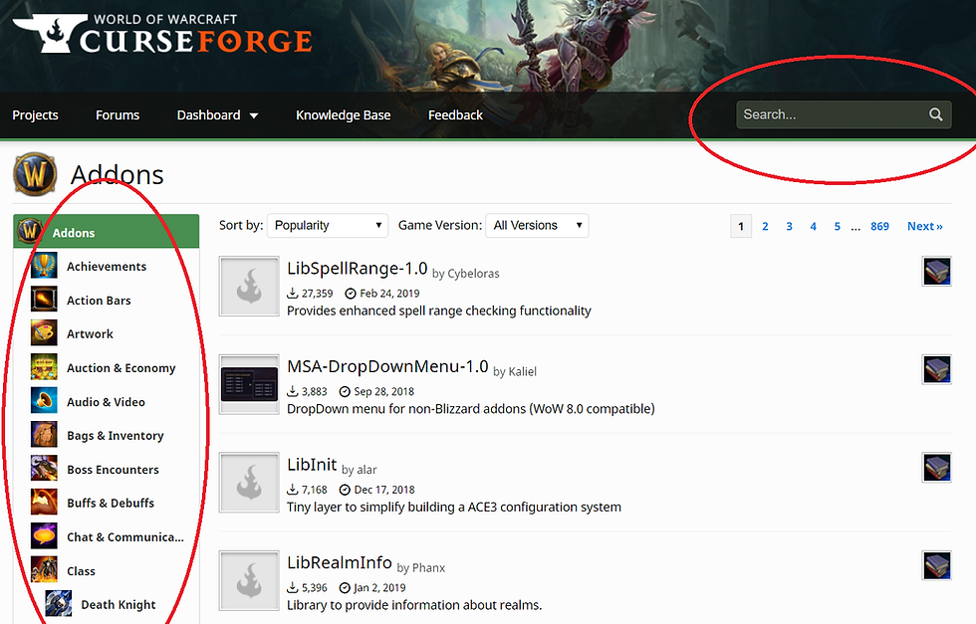Open the Game Version All Versions dropdown

pos(537,225)
